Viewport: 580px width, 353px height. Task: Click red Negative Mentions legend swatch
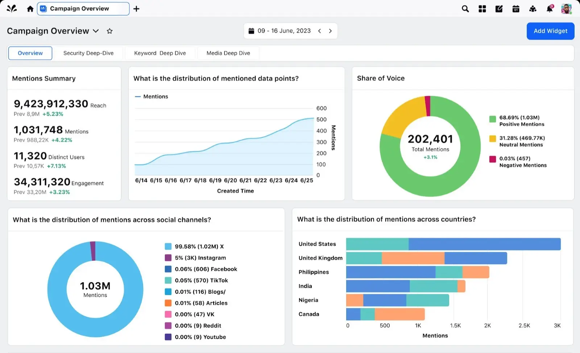(x=492, y=159)
